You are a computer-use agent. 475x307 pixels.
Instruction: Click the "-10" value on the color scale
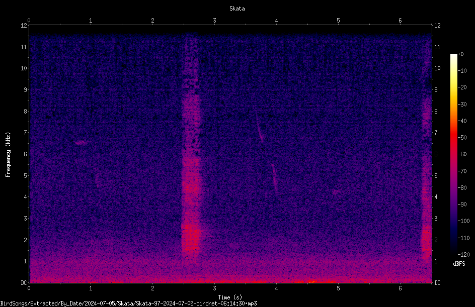[462, 71]
